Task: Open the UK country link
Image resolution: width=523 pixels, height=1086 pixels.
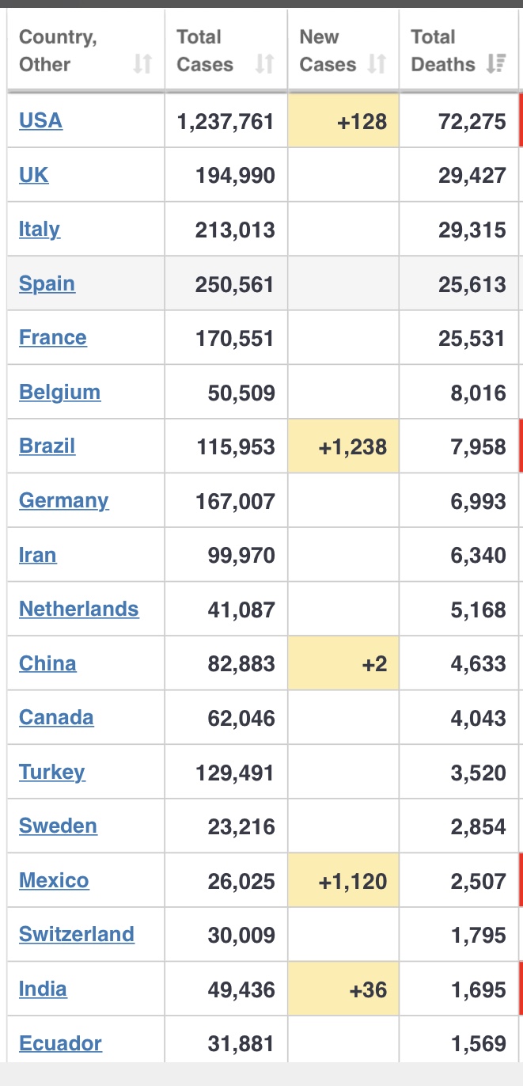Action: click(x=33, y=175)
